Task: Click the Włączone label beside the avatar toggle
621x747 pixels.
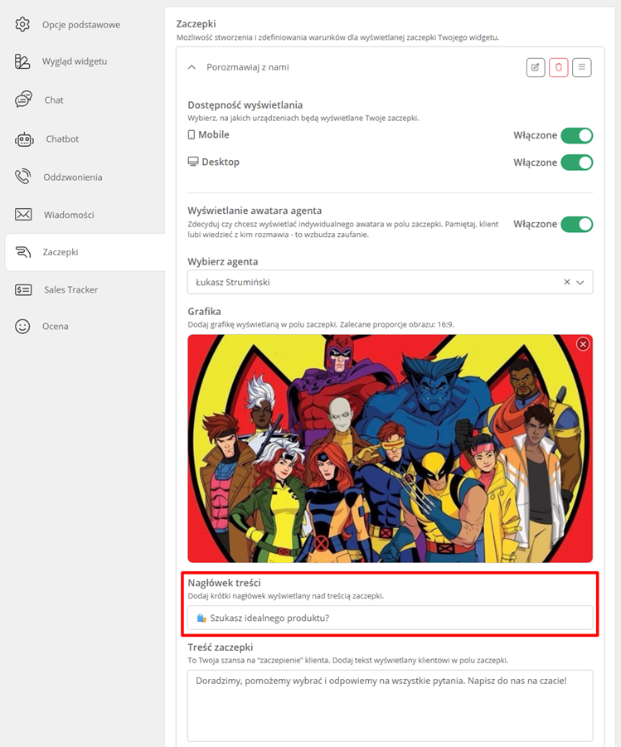Action: 536,224
